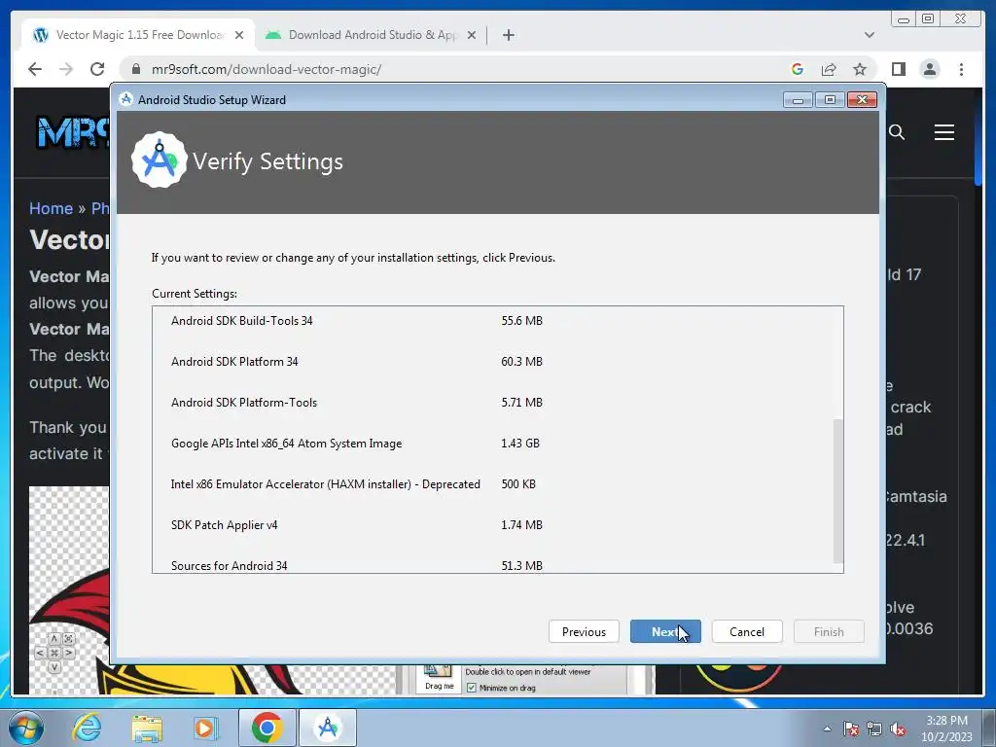Go back in Chrome

(35, 69)
